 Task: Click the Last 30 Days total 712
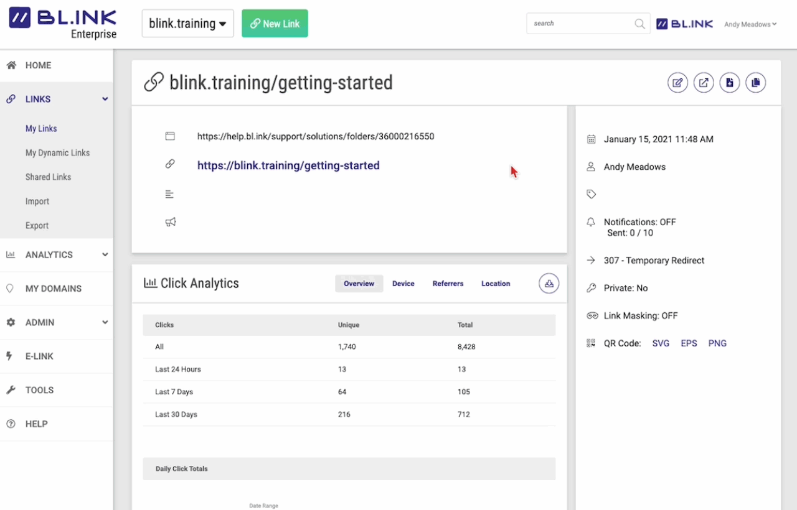tap(463, 414)
